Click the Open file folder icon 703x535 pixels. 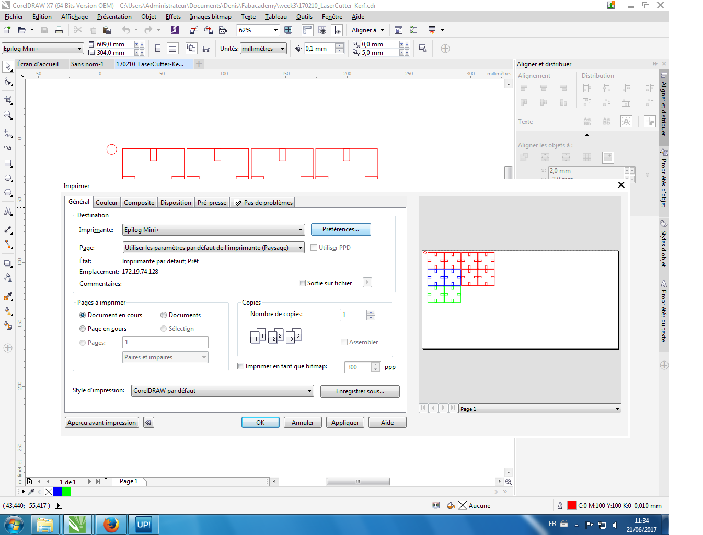coord(21,30)
